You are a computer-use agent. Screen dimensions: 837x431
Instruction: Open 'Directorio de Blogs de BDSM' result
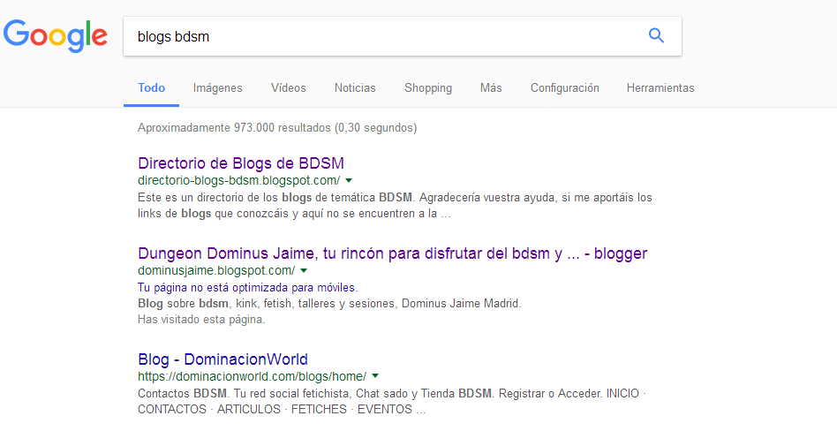[241, 163]
